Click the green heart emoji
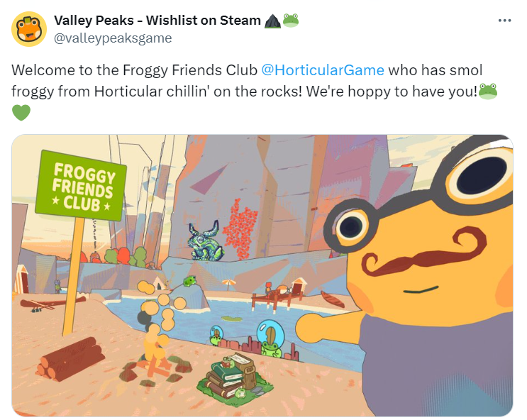The height and width of the screenshot is (420, 527). (x=21, y=112)
